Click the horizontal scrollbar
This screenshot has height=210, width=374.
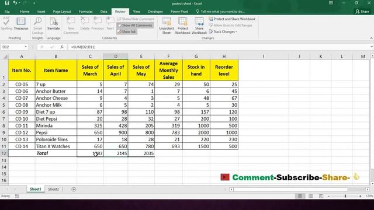291,189
